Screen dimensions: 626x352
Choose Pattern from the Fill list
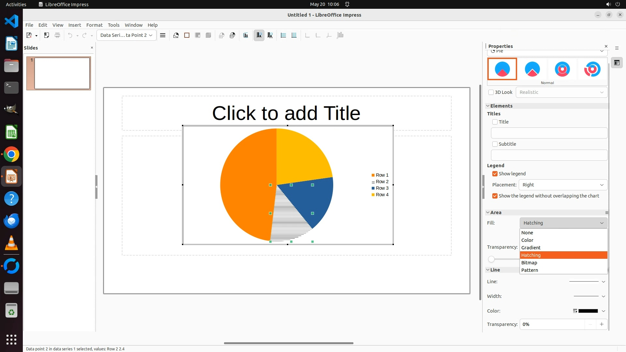coord(529,270)
